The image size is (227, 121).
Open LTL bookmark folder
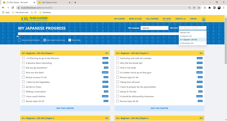[x=34, y=12]
